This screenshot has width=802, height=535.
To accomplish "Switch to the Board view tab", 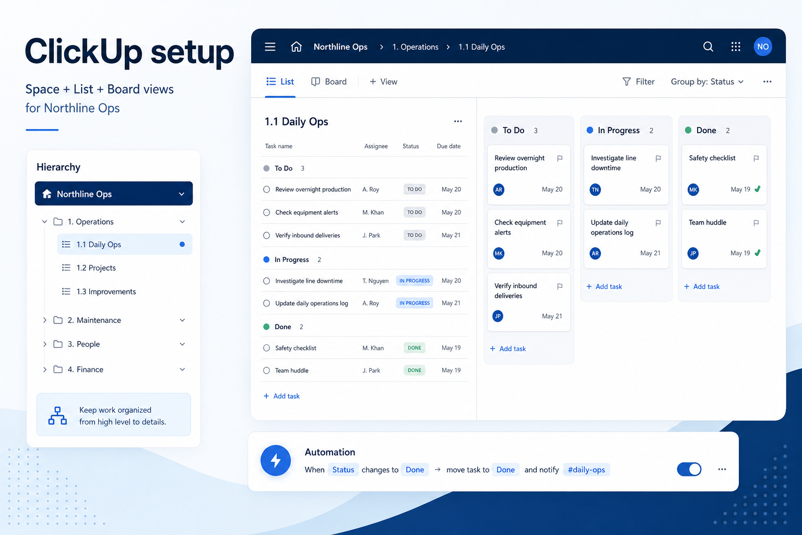I will click(x=329, y=82).
